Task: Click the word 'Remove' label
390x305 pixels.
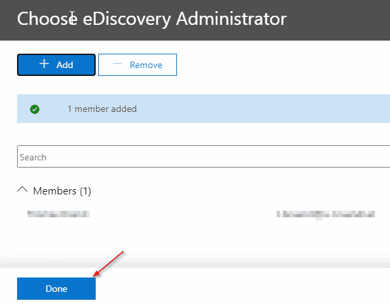Action: coord(146,65)
